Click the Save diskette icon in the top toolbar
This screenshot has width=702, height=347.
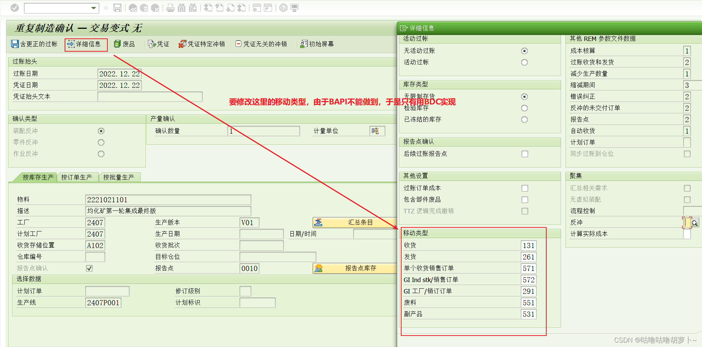pyautogui.click(x=117, y=8)
